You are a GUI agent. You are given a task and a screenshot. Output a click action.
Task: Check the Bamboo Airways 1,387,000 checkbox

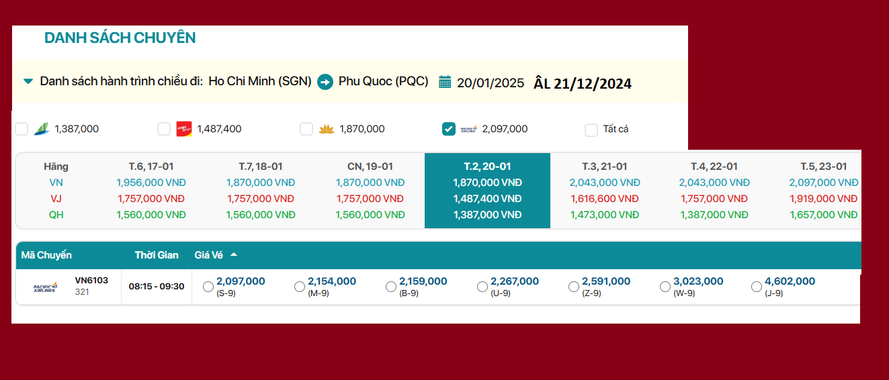[22, 129]
